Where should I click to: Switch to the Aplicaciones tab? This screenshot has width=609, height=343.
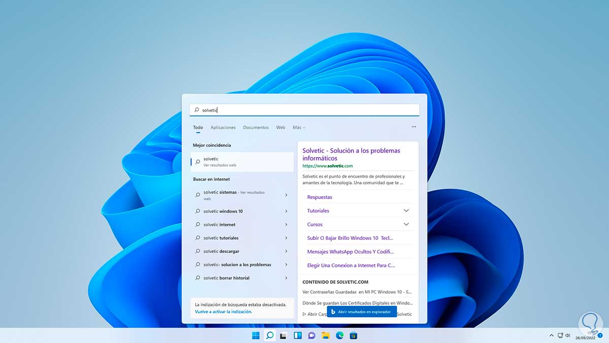(223, 128)
